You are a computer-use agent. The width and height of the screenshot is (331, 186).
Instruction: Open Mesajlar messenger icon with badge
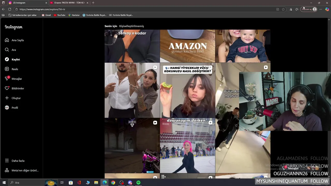tap(7, 79)
